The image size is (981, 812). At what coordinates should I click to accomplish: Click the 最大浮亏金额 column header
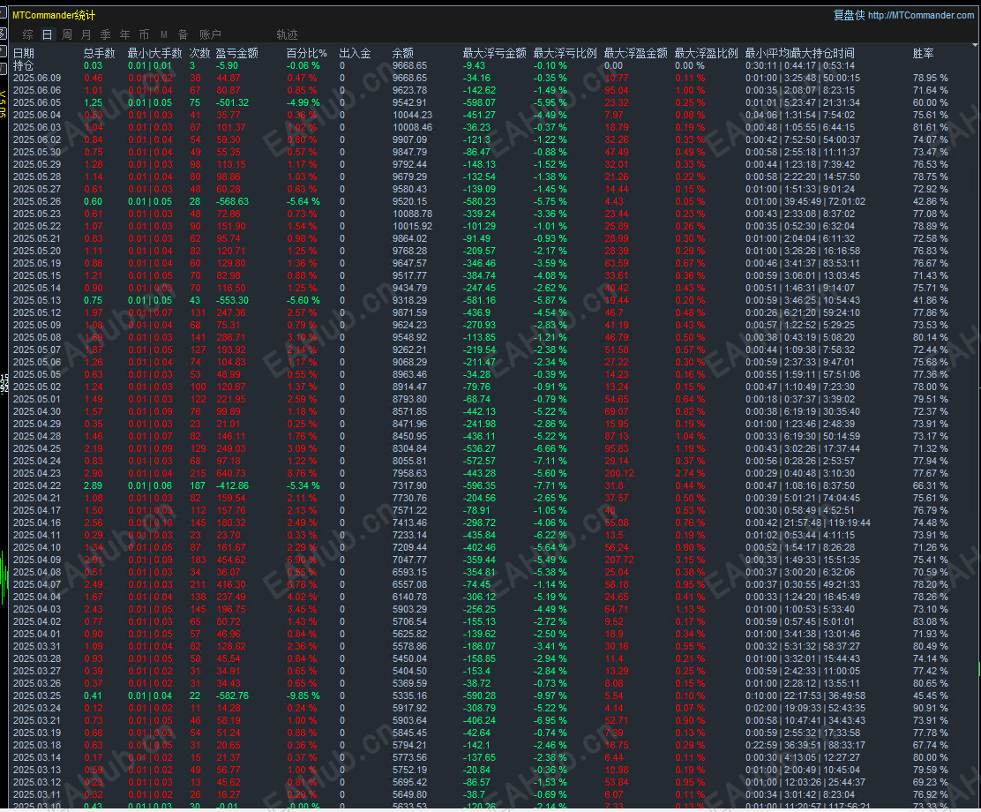pos(494,53)
